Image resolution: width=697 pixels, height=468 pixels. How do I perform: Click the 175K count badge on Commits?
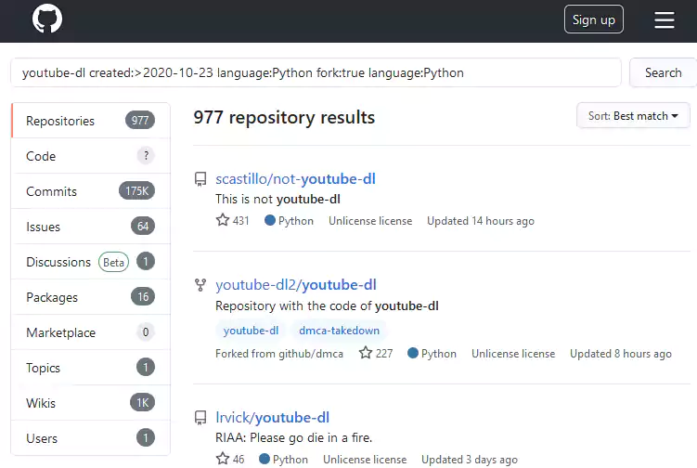[137, 191]
